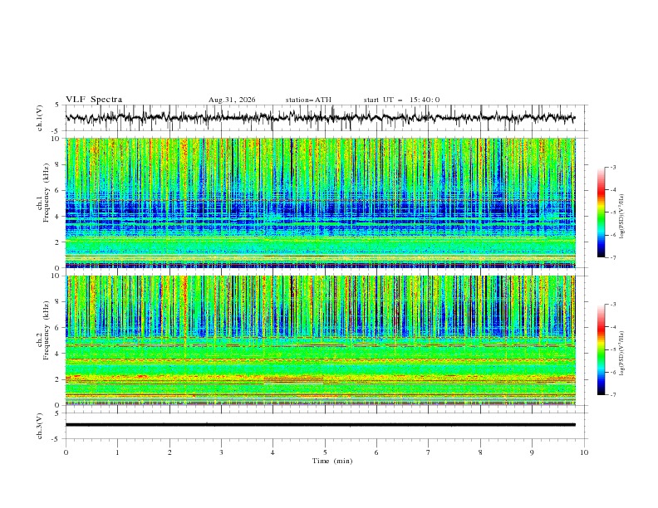Click the 1 minute tick on time axis
Image resolution: width=658 pixels, height=508 pixels.
(x=117, y=452)
